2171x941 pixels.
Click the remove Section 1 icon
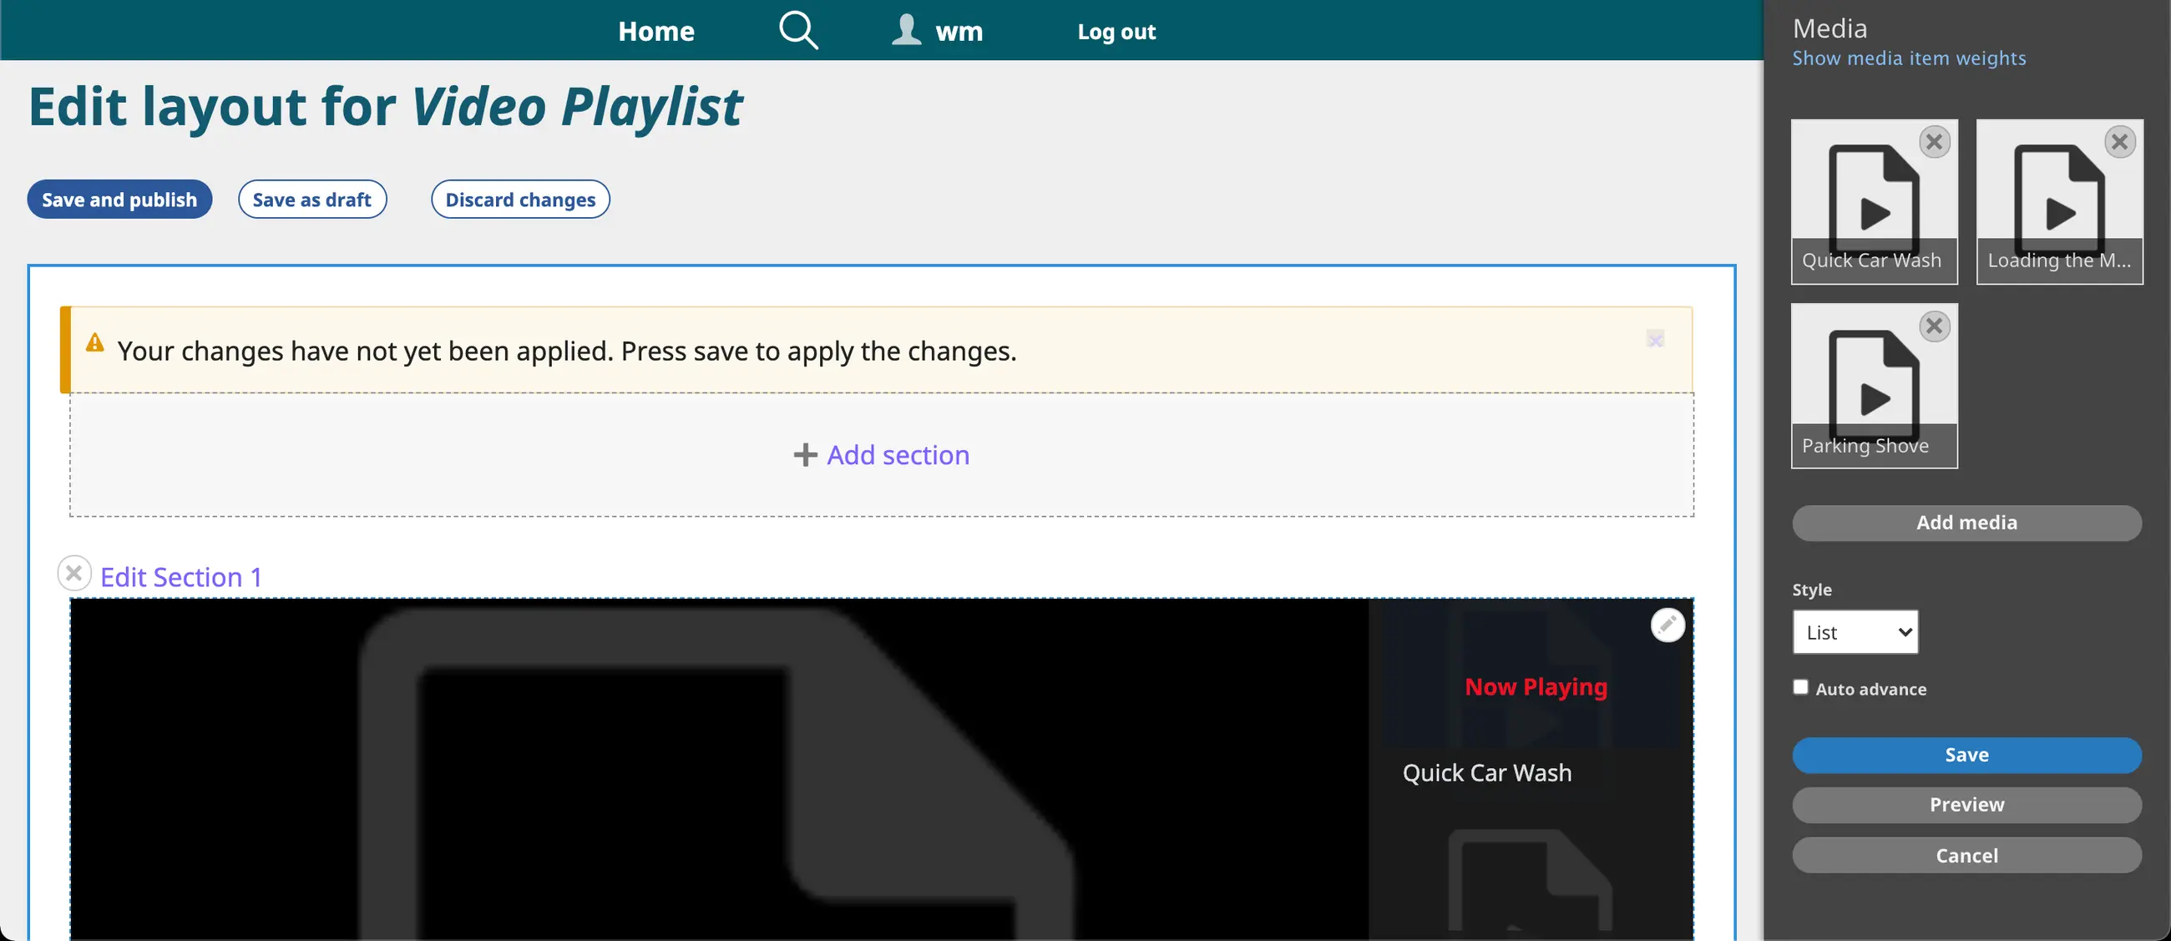(74, 574)
